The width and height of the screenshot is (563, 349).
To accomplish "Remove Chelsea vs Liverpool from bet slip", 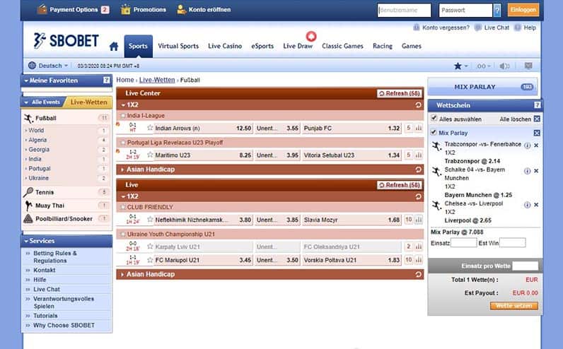I will (x=536, y=204).
